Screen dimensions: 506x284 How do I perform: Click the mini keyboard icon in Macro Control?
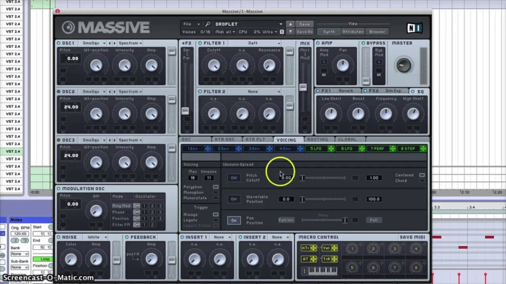pyautogui.click(x=323, y=271)
